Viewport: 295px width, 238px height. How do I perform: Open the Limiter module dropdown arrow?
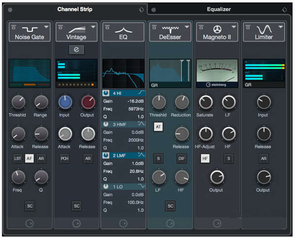280,27
